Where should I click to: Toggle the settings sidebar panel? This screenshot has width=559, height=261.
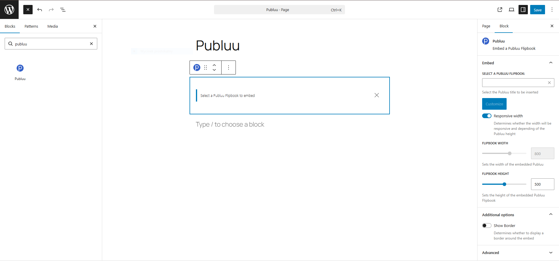[x=523, y=10]
